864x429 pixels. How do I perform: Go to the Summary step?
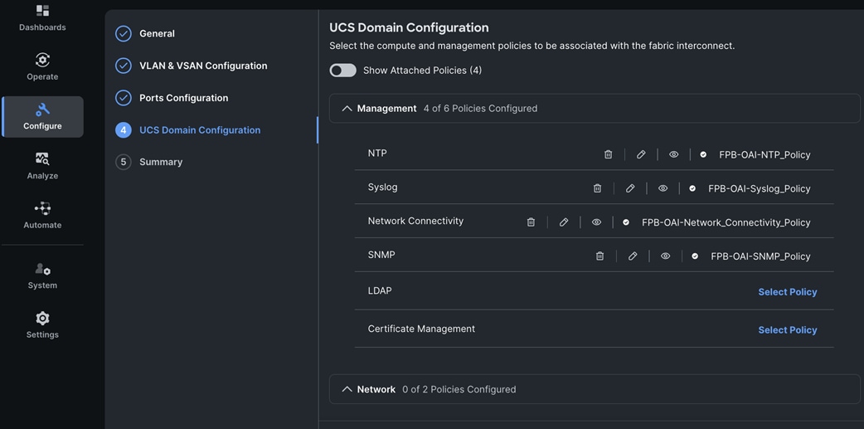tap(161, 162)
